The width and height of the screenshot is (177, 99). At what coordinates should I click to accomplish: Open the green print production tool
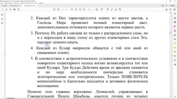click(175, 56)
